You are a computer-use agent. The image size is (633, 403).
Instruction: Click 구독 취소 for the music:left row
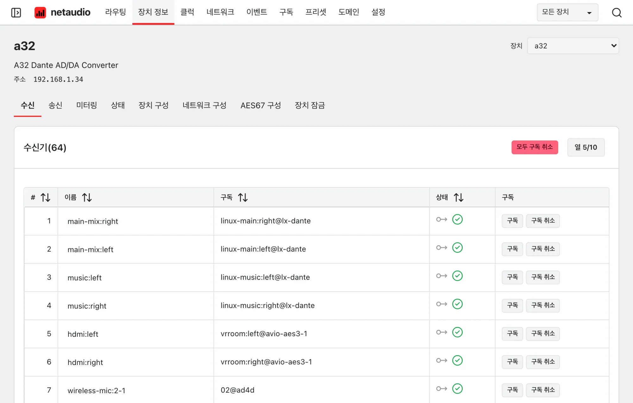click(543, 277)
